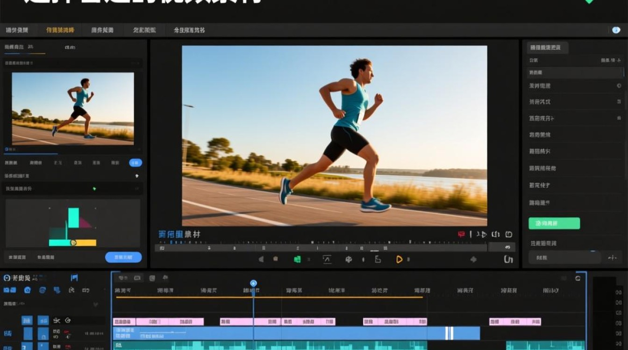Screen dimensions: 628x350
Task: Click the square icon ending the red-flag icon row
Action: (509, 234)
